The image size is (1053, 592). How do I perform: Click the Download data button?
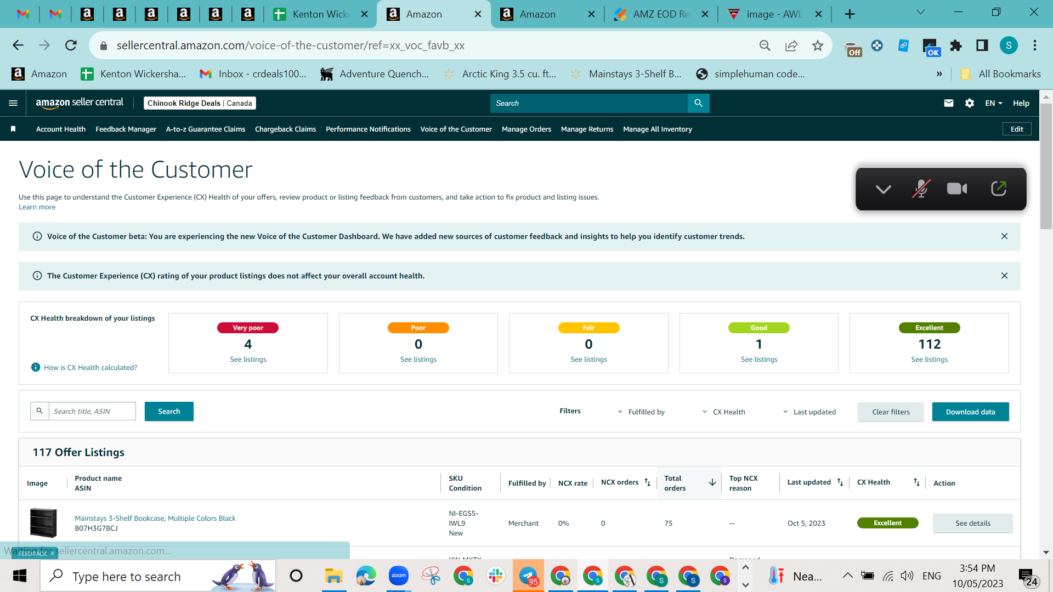tap(970, 412)
